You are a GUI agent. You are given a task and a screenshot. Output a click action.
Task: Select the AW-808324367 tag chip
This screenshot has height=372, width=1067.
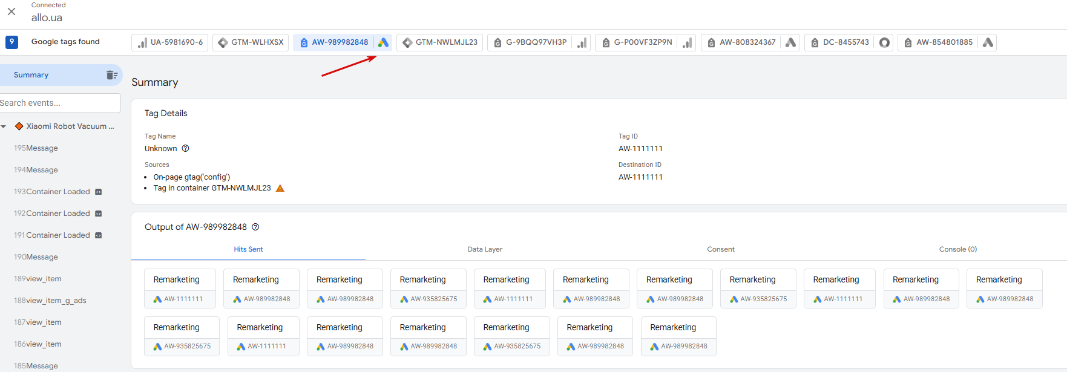click(x=741, y=42)
